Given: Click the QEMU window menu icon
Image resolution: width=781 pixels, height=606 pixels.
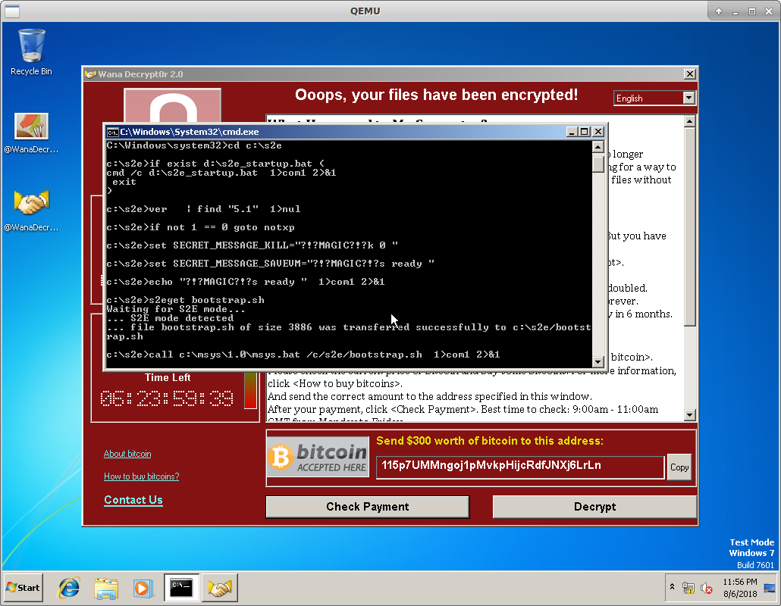Looking at the screenshot, I should coord(12,11).
